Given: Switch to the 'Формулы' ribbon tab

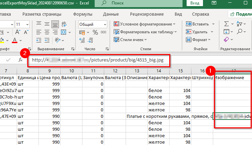Looking at the screenshot, I should coord(82,14).
